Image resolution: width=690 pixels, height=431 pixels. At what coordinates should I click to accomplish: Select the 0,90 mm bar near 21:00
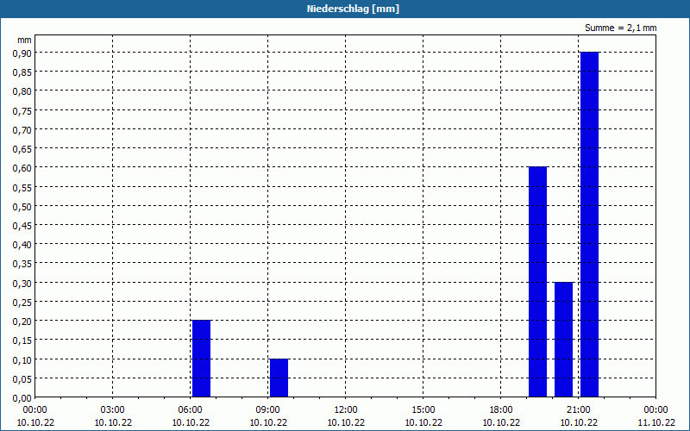click(589, 224)
